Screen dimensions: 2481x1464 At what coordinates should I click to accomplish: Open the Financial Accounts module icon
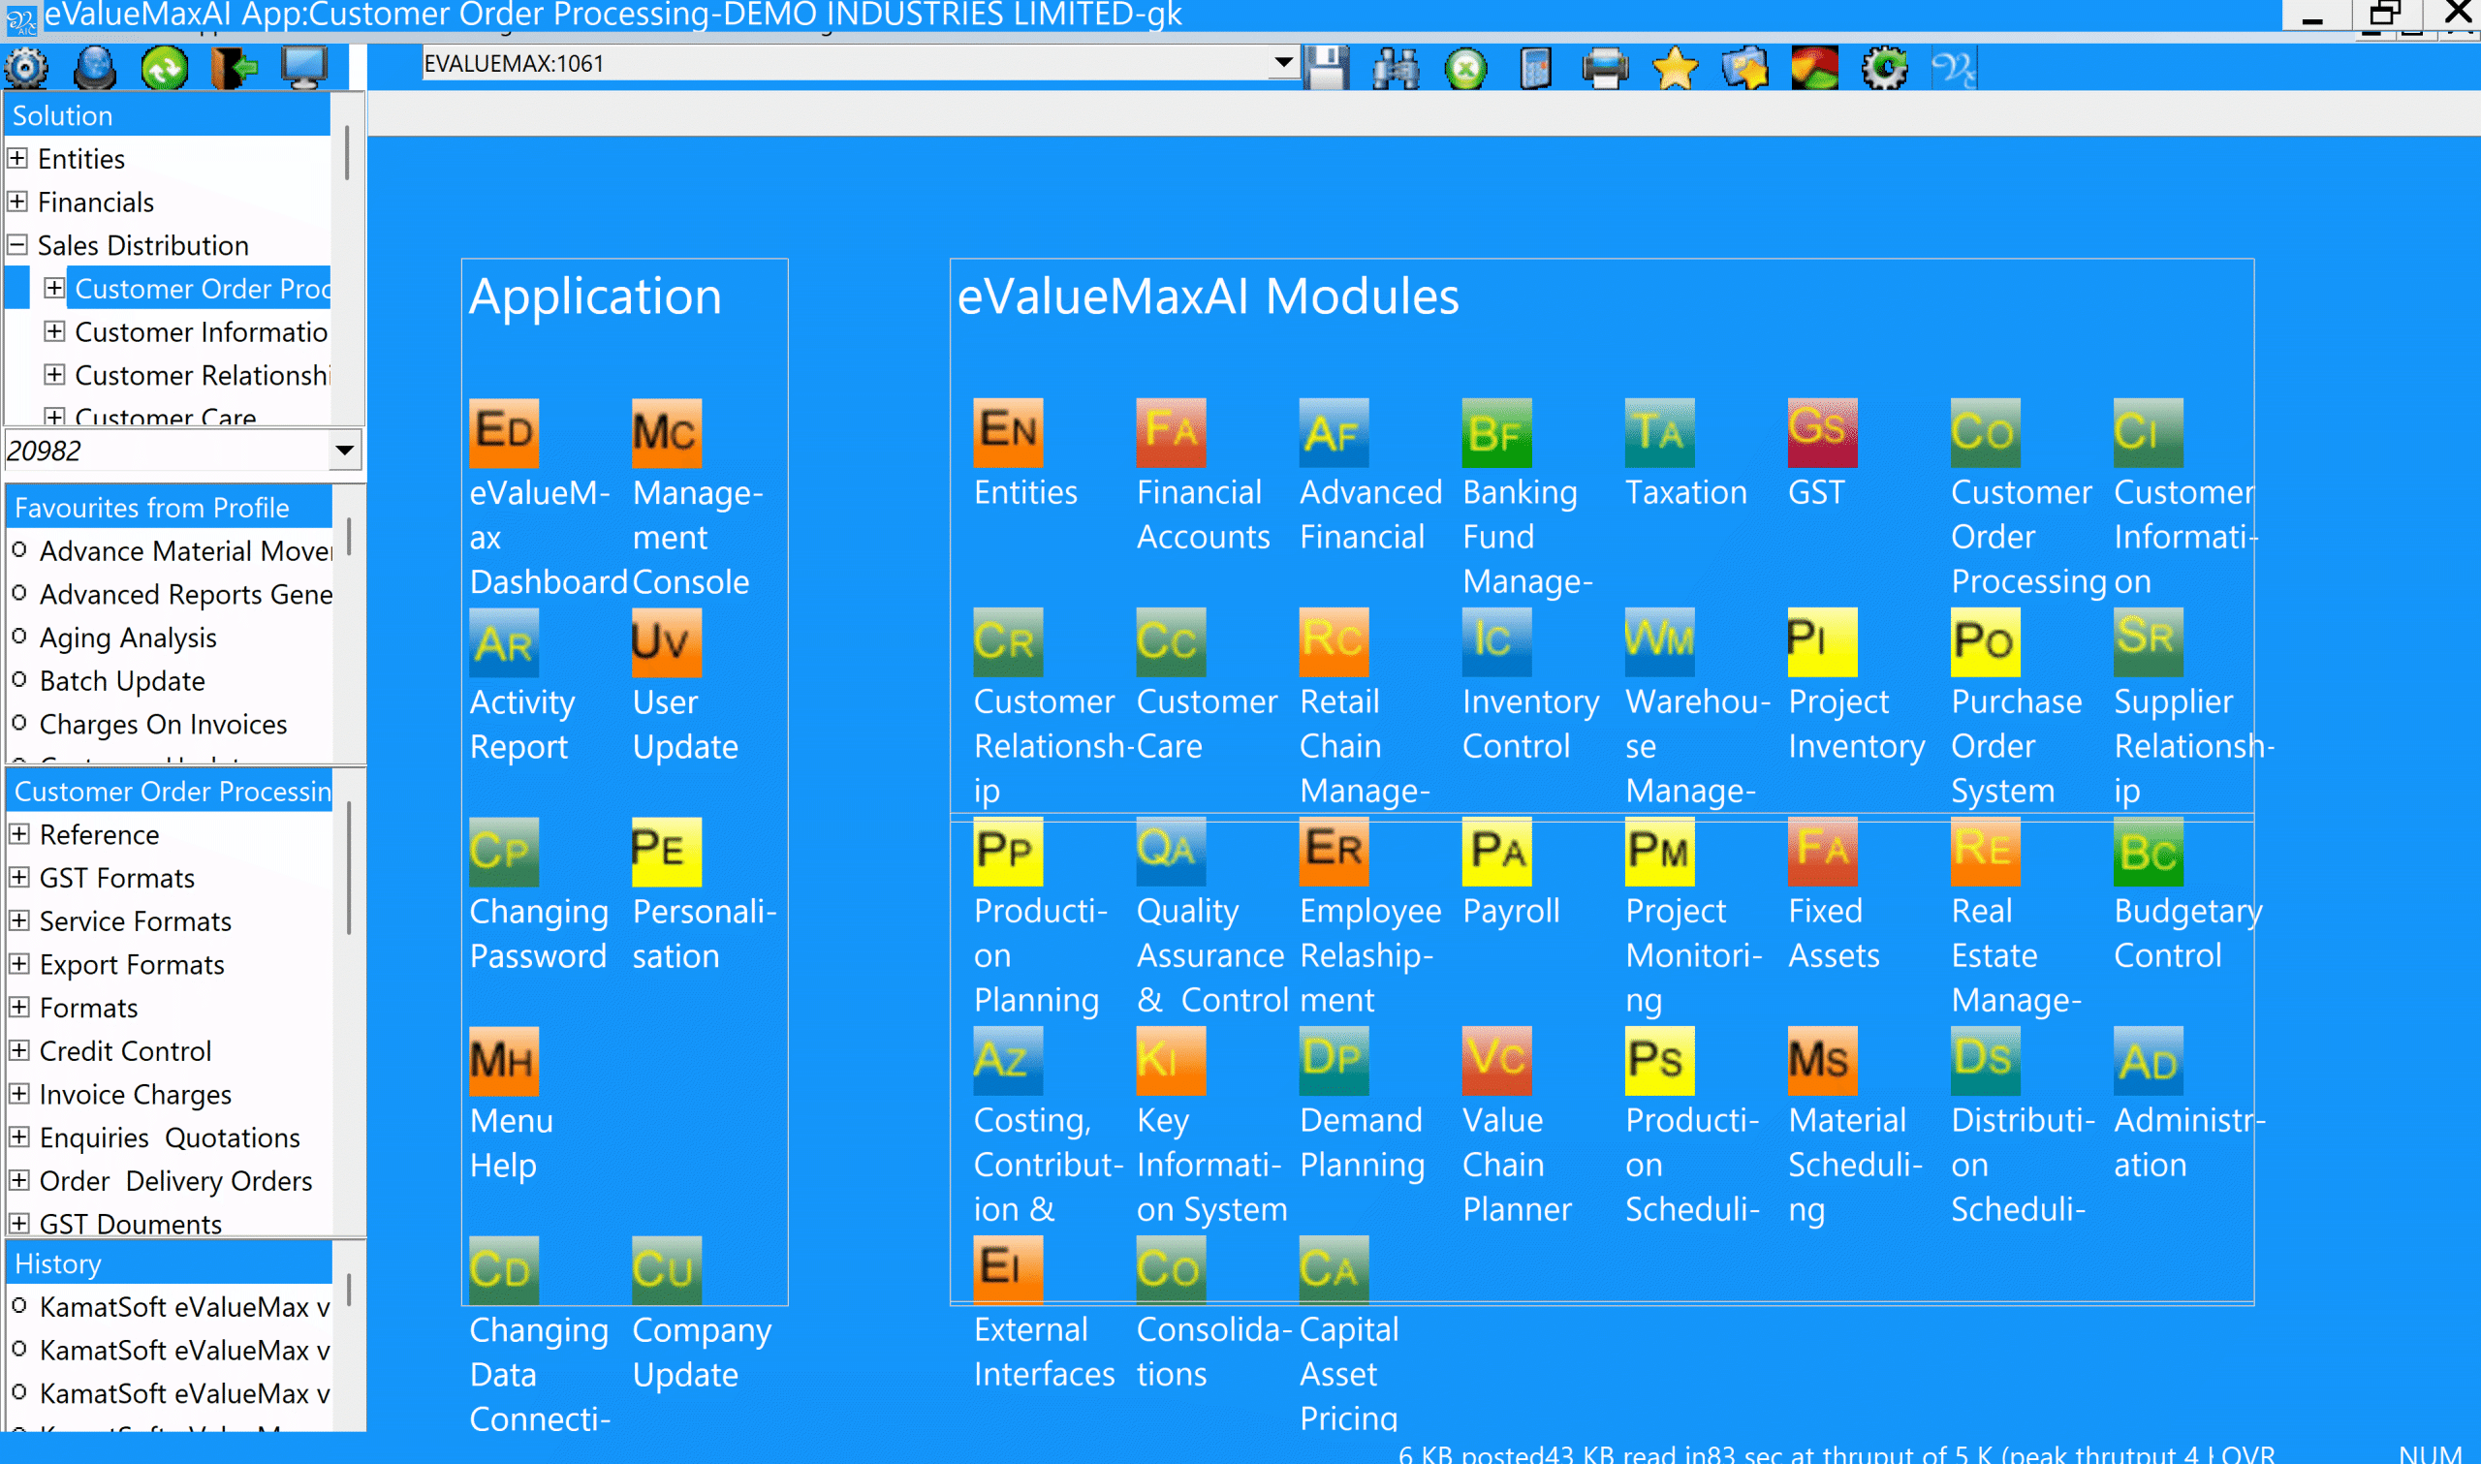[x=1171, y=432]
